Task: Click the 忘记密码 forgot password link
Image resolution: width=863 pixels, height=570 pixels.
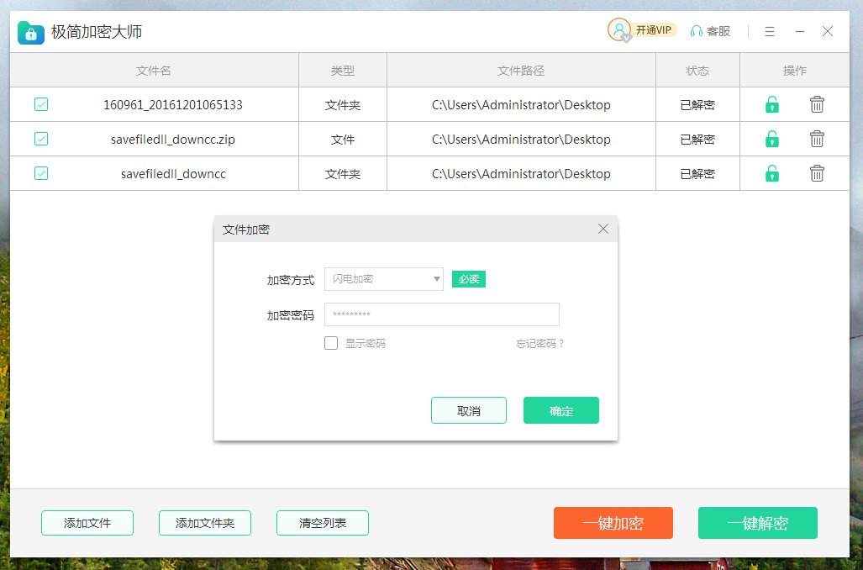Action: coord(539,343)
